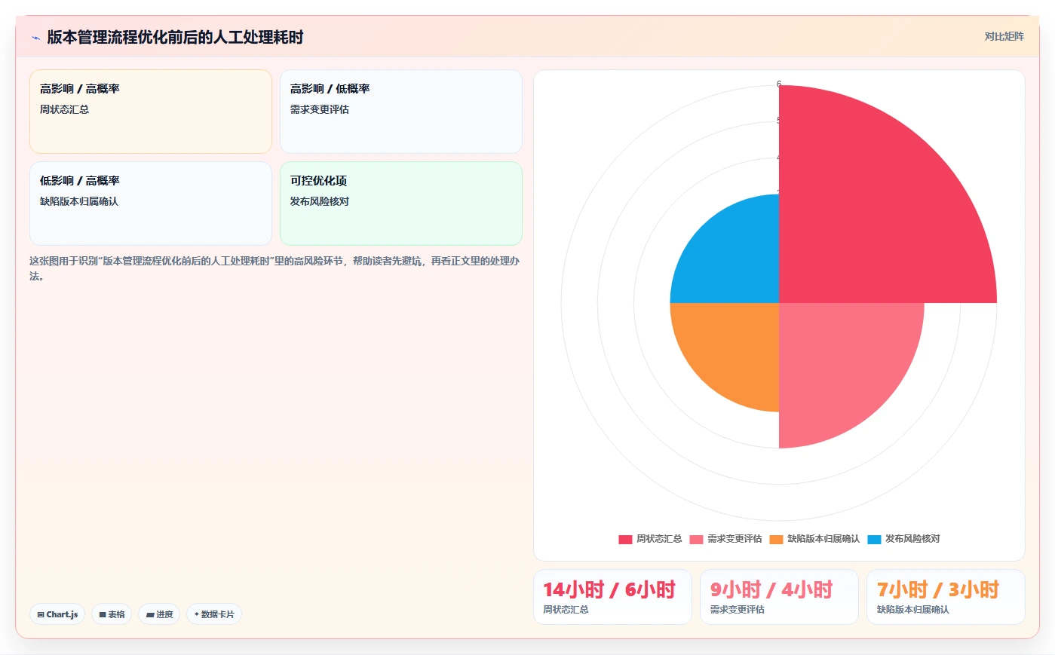Click the 进度 tag
This screenshot has height=655, width=1055.
point(159,614)
